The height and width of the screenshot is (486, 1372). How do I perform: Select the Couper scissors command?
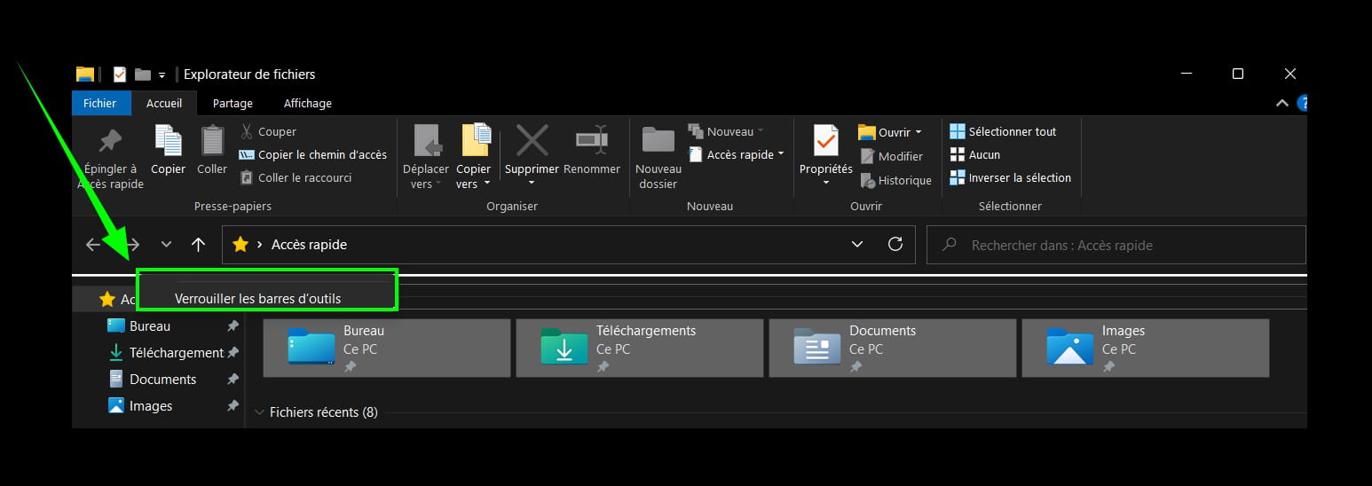[x=268, y=131]
